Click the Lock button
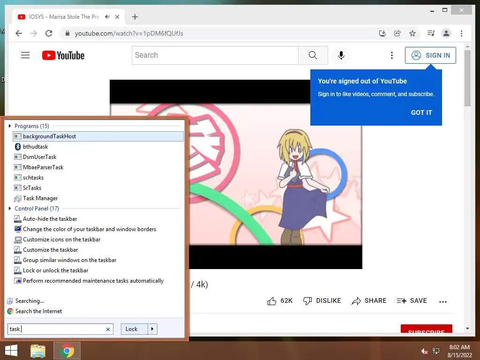 [x=134, y=329]
